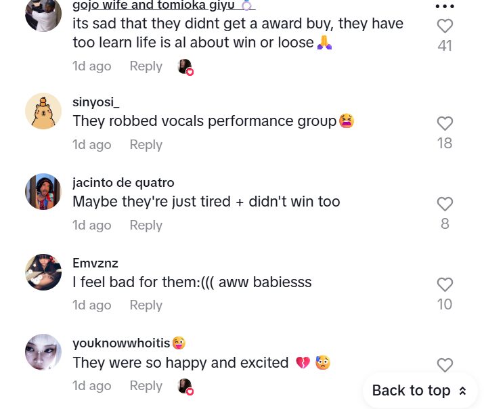Reply to jacinto de quatro's comment
The width and height of the screenshot is (484, 409).
click(146, 225)
